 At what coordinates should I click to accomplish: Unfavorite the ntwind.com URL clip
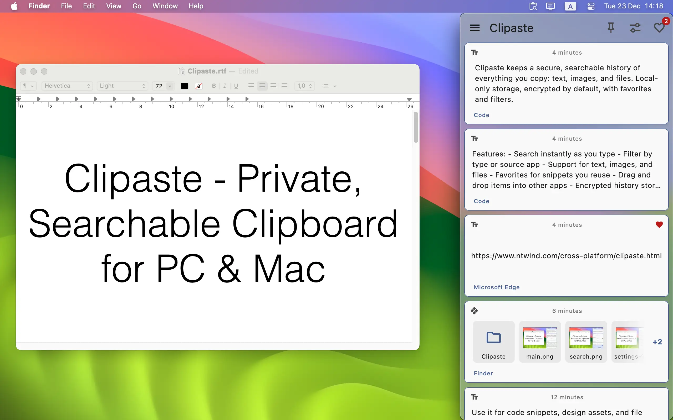pyautogui.click(x=659, y=225)
